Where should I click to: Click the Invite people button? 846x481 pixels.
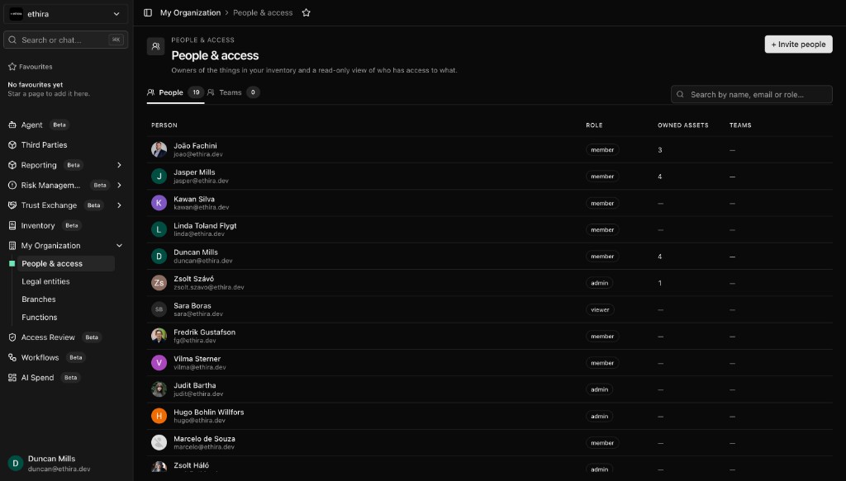click(798, 45)
